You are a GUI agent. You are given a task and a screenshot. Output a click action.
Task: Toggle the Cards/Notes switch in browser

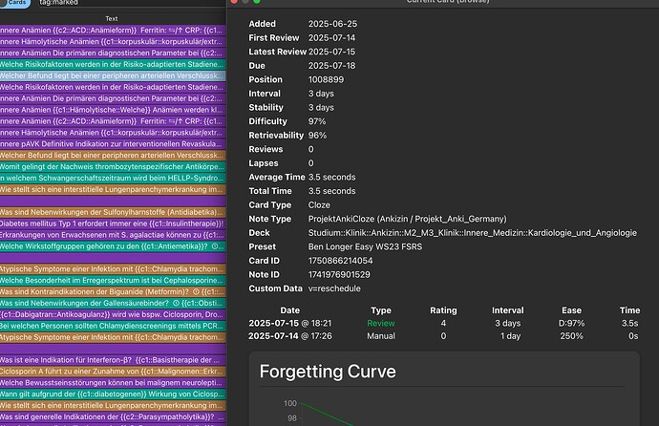tap(15, 3)
